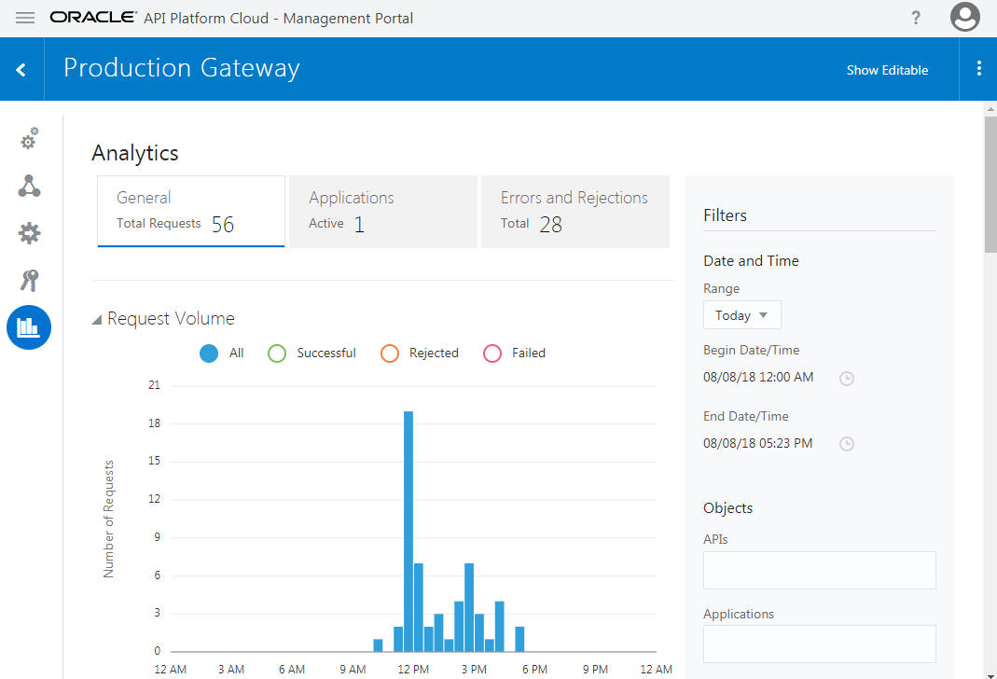This screenshot has width=997, height=679.
Task: Open the user profile avatar menu
Action: [x=964, y=17]
